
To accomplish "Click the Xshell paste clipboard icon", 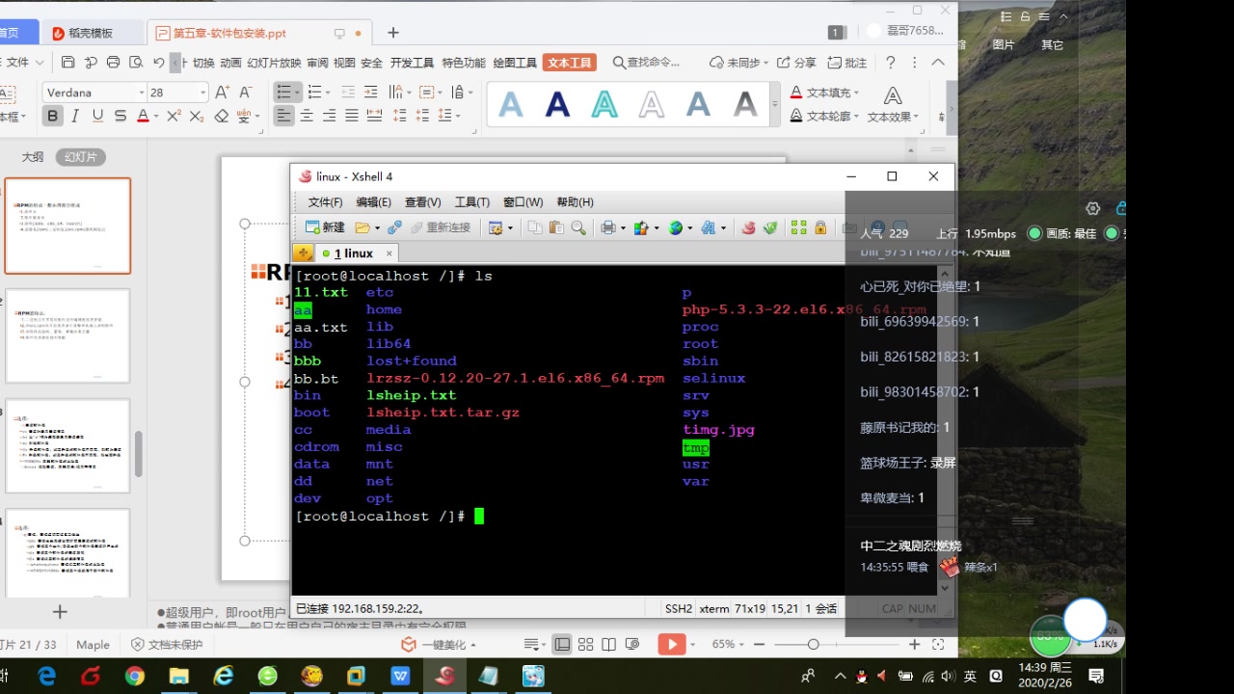I will [x=557, y=227].
